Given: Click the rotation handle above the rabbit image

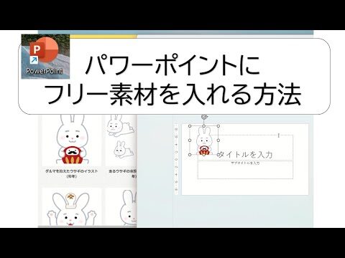Looking at the screenshot, I should click(204, 117).
